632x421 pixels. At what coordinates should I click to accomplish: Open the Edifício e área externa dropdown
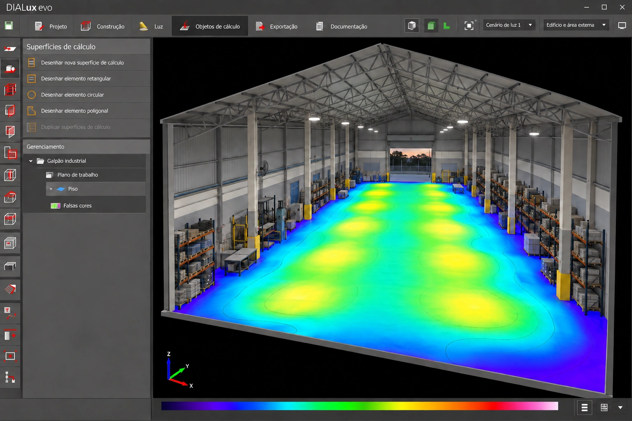click(x=576, y=25)
